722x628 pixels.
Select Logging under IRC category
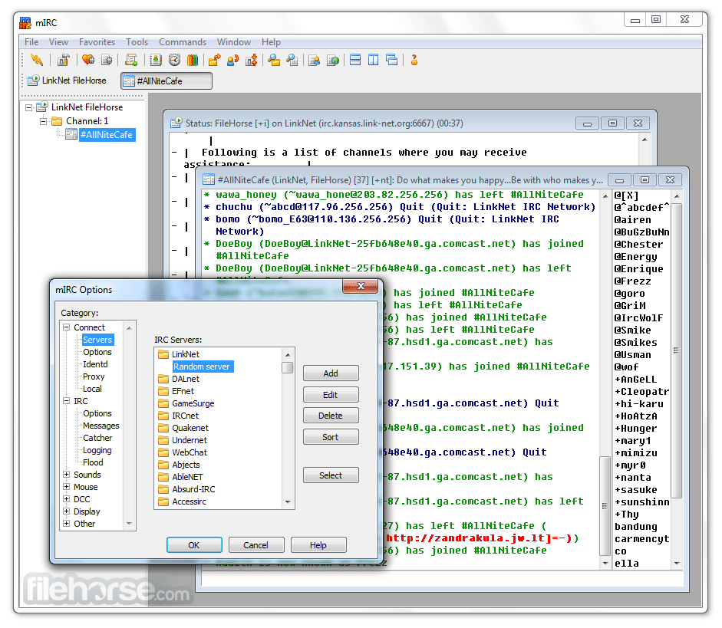97,450
